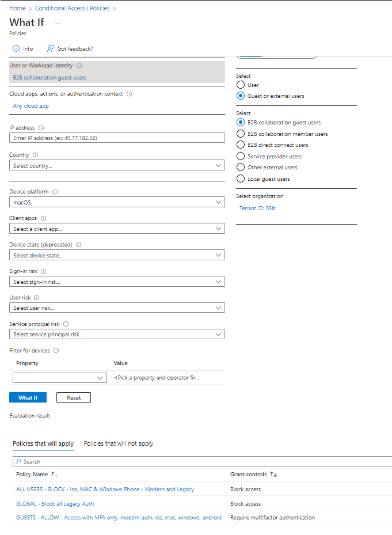Screen dimensions: 392x535
Task: Open the ellipsis menu next to What If
Action: [x=58, y=23]
